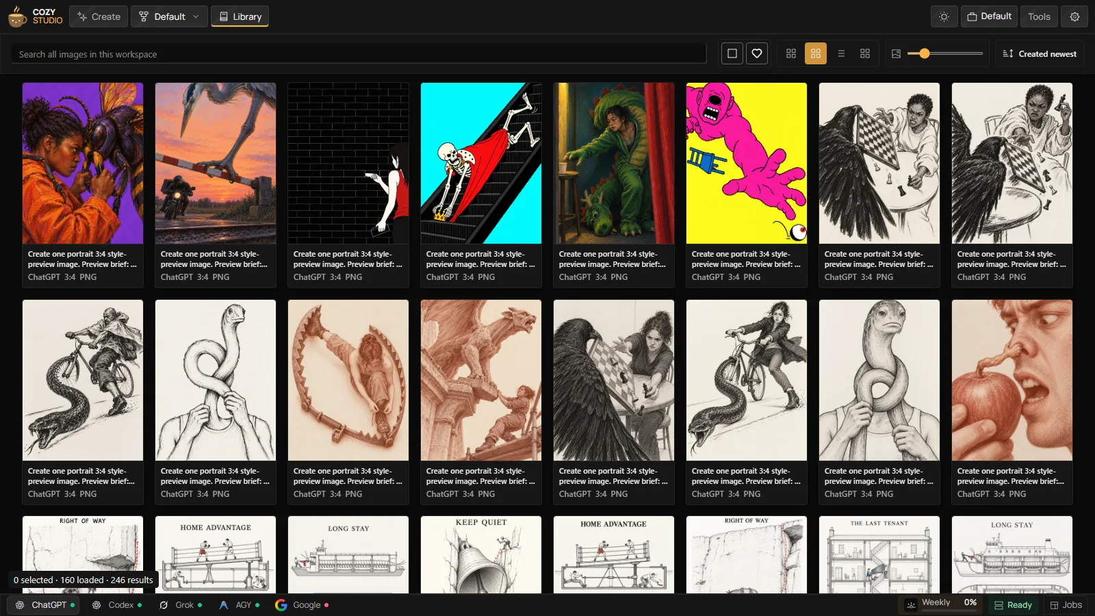
Task: Click the usage icon left of Weekly
Action: tap(910, 605)
